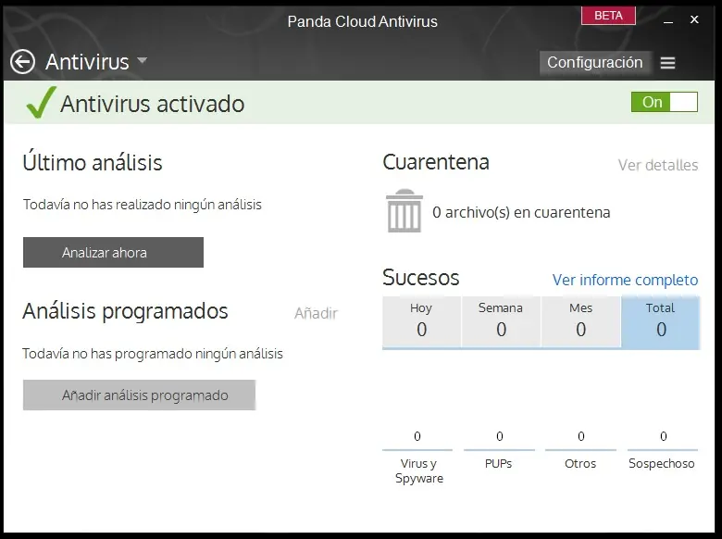Select the Semana events tab
Image resolution: width=722 pixels, height=539 pixels.
[501, 321]
